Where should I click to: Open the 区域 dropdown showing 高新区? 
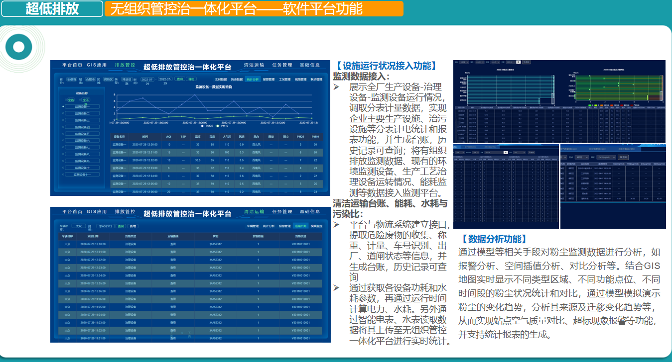pos(108,80)
